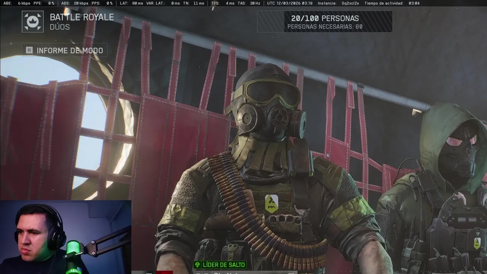Screen dimensions: 487x274
Task: Click the streamer webcam overlay
Action: tap(65, 237)
